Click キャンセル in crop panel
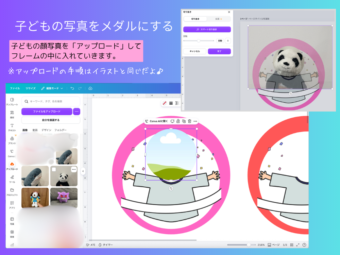This screenshot has height=255, width=340. tap(195, 51)
